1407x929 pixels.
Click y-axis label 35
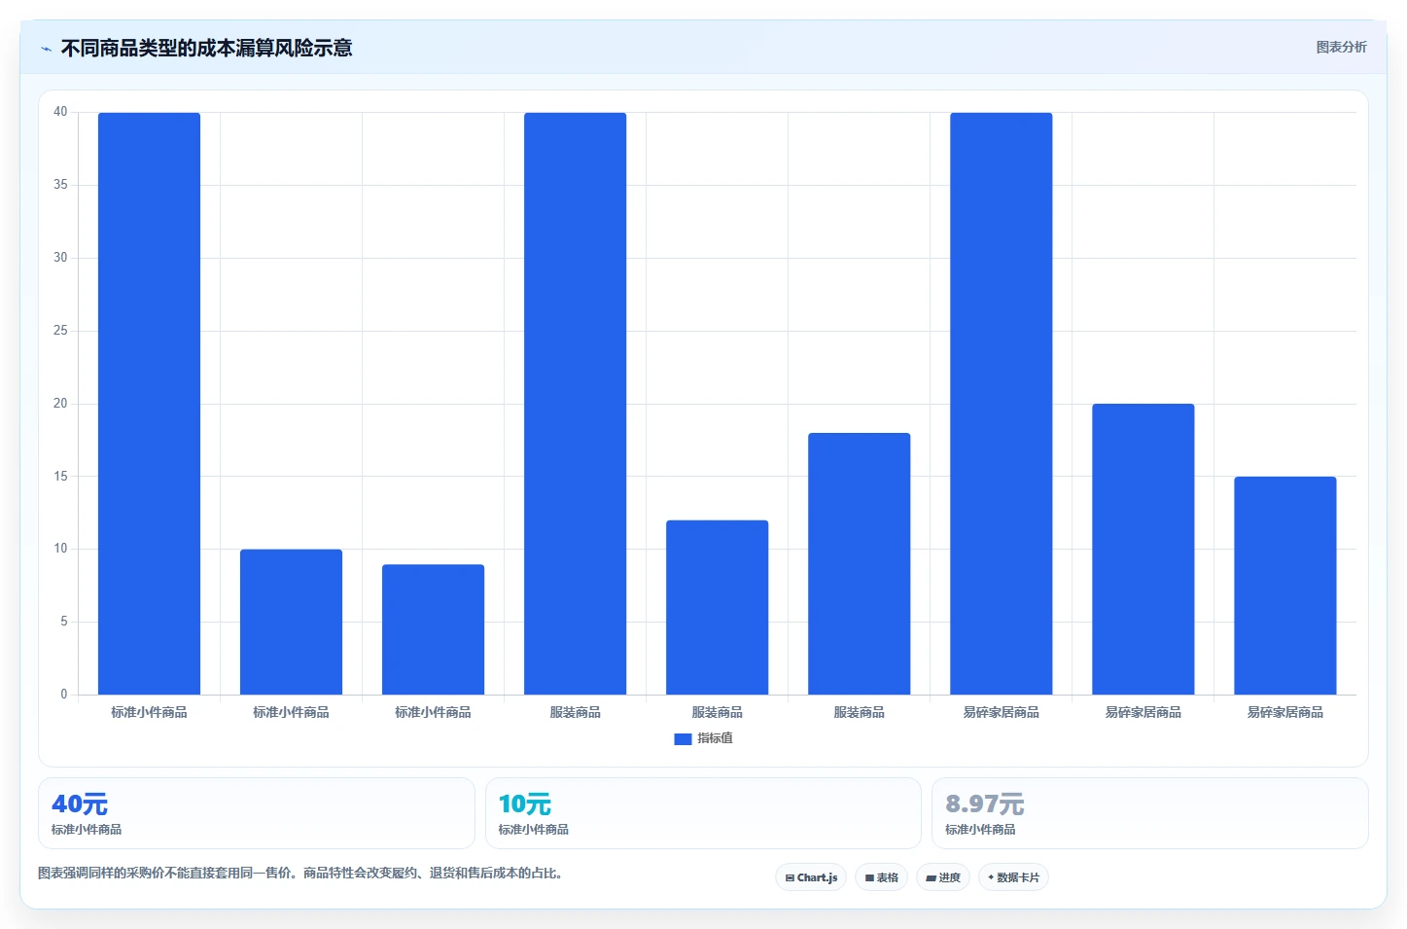click(60, 185)
